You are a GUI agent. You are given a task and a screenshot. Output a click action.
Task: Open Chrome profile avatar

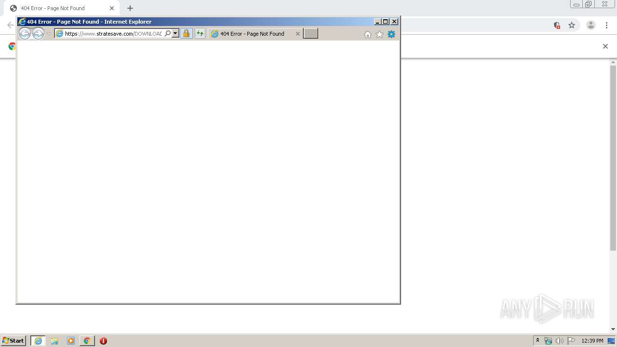[591, 25]
